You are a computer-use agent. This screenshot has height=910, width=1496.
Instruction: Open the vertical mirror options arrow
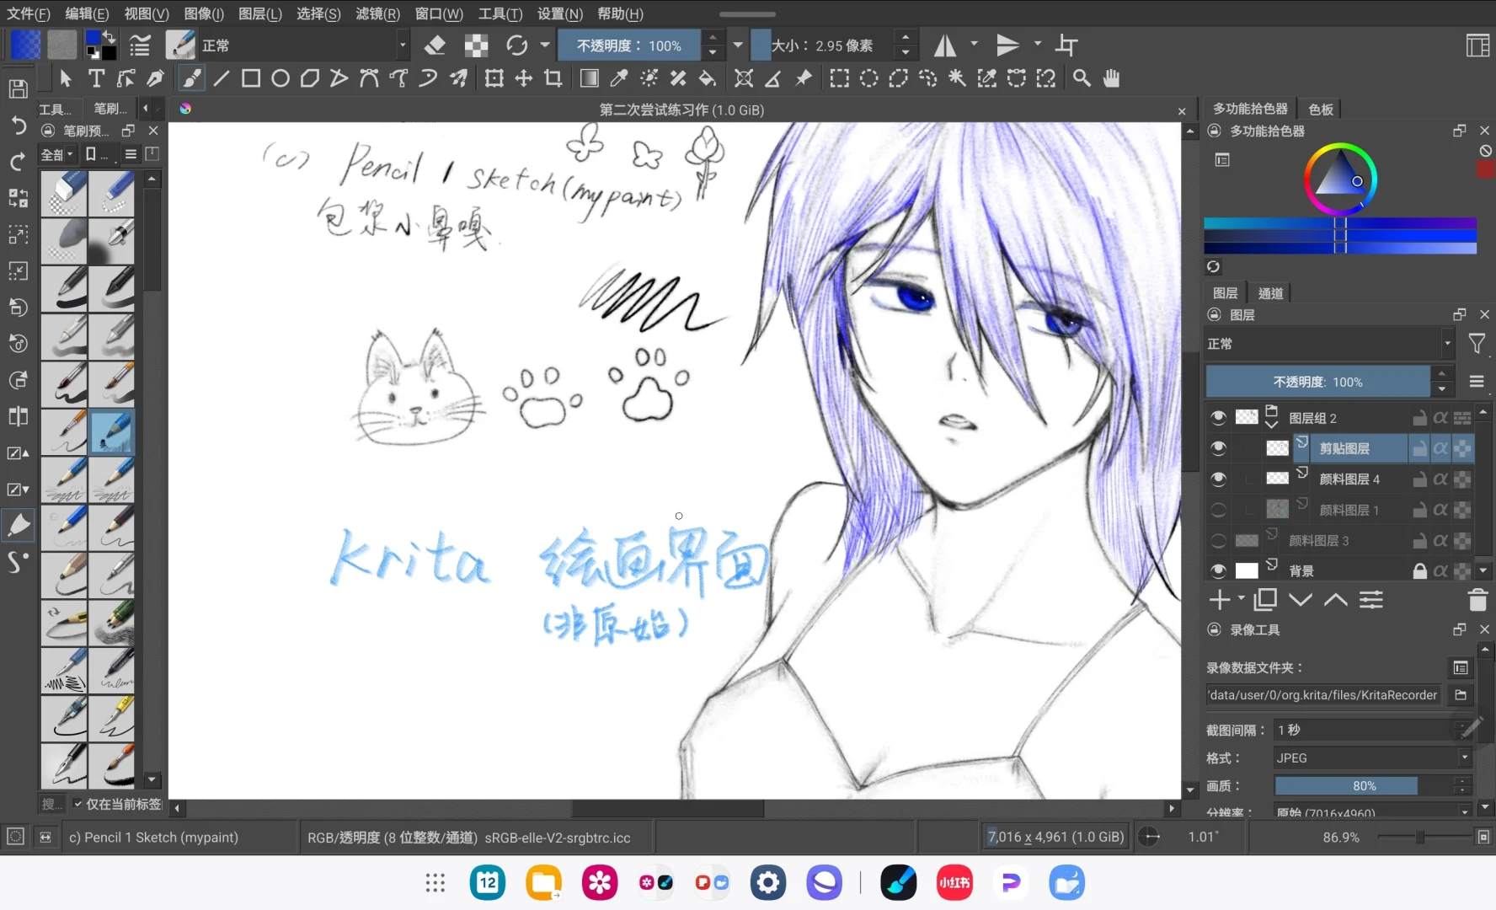click(1038, 44)
